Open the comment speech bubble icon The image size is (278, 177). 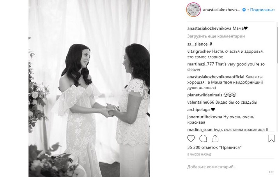coord(203,139)
